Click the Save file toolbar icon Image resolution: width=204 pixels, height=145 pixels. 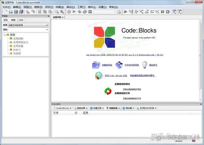tap(16, 12)
